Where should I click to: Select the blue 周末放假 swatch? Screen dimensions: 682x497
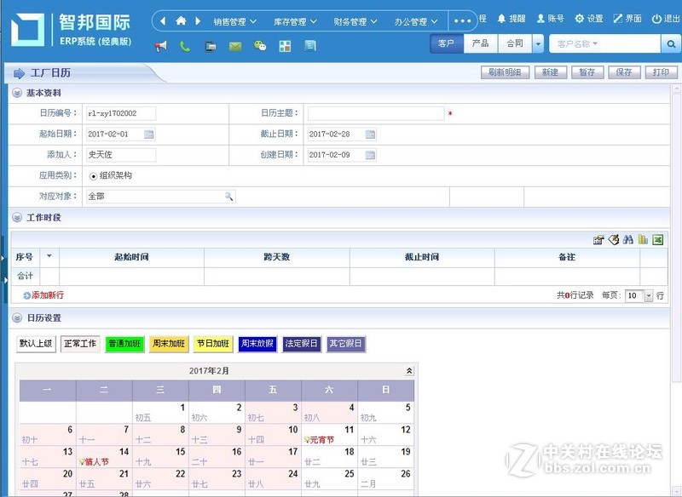(257, 344)
